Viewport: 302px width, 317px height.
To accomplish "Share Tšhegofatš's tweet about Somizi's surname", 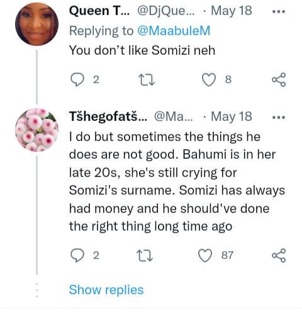I will click(279, 255).
